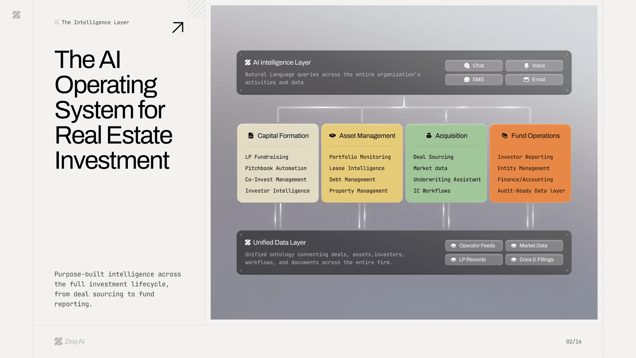Viewport: 636px width, 358px height.
Task: Click the Acquisition money bag icon
Action: click(429, 136)
